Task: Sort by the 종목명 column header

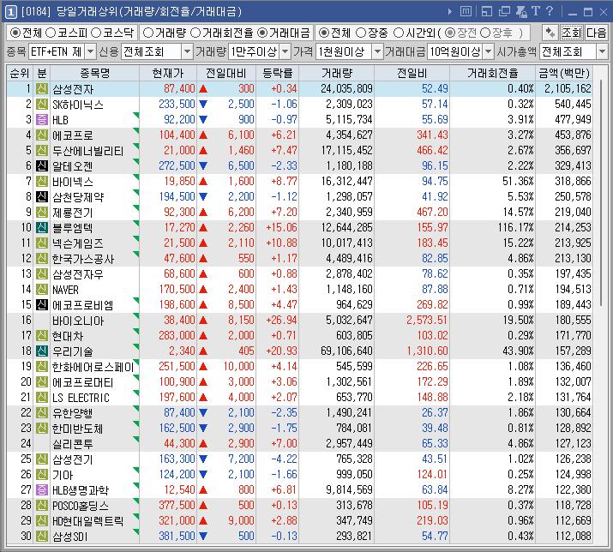Action: pyautogui.click(x=94, y=73)
